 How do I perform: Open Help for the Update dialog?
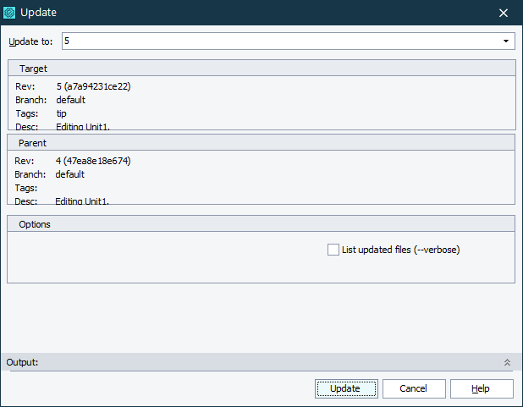(x=481, y=388)
